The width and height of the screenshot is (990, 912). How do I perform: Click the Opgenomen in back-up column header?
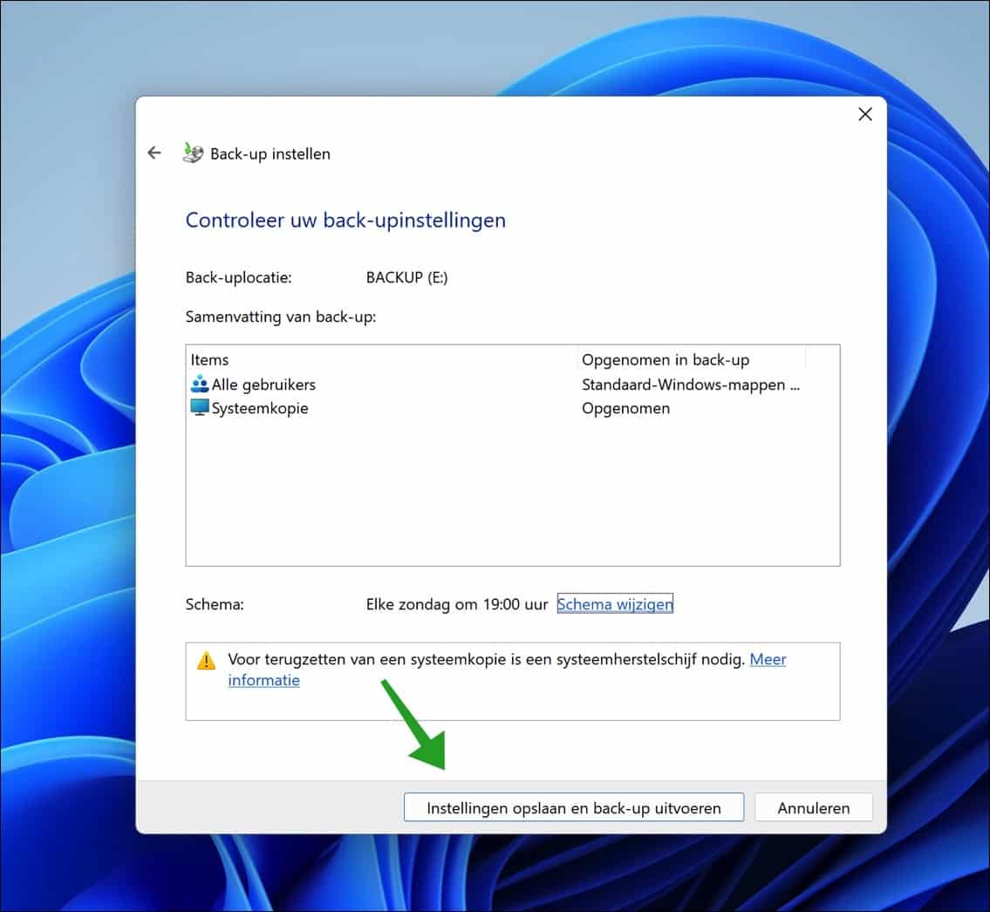tap(666, 359)
